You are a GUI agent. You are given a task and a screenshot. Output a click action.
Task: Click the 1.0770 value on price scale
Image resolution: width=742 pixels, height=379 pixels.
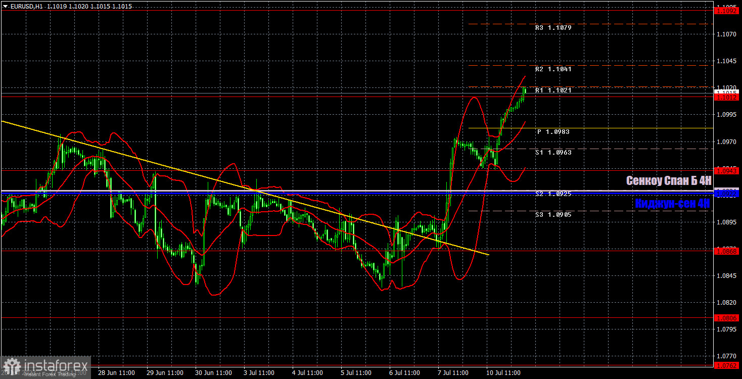click(x=725, y=356)
